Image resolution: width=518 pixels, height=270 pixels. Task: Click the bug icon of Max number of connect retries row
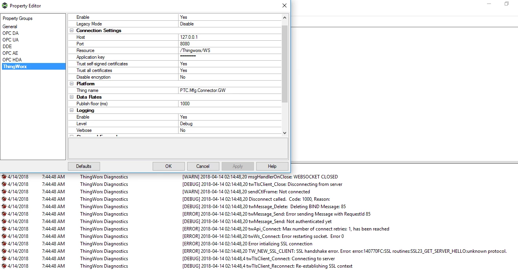point(4,229)
